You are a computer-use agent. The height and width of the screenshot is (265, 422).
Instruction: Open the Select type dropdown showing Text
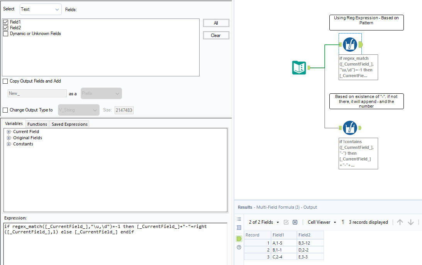[x=40, y=9]
